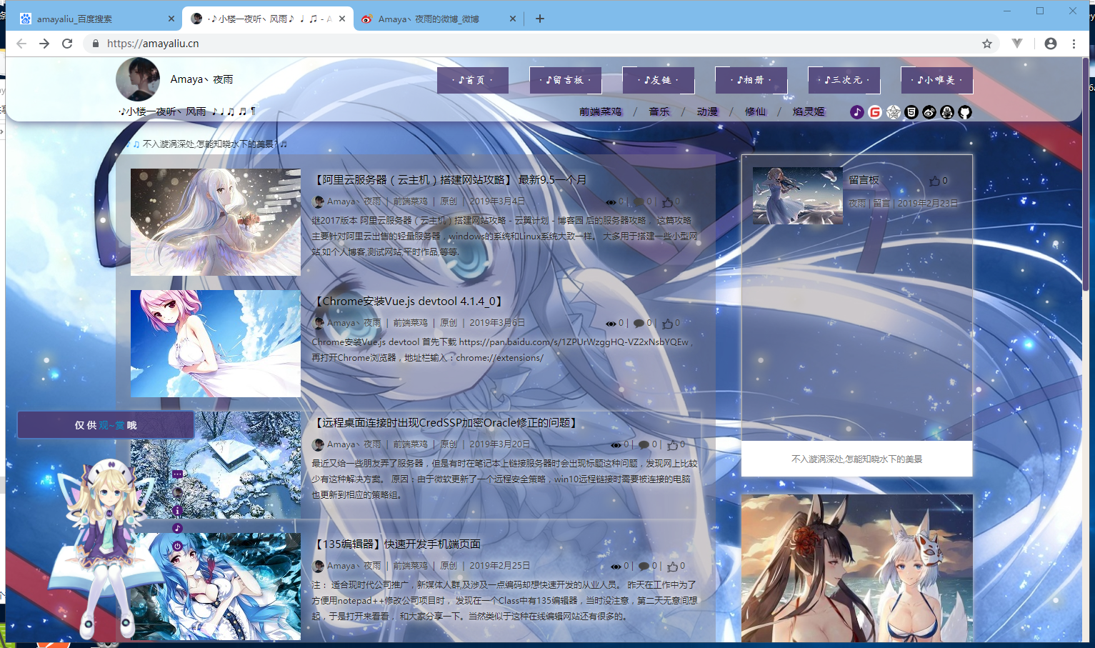Open post Chrome安装Vue.js devtool 4.1.4_0 title
Screen dimensions: 1095x648
pos(409,301)
